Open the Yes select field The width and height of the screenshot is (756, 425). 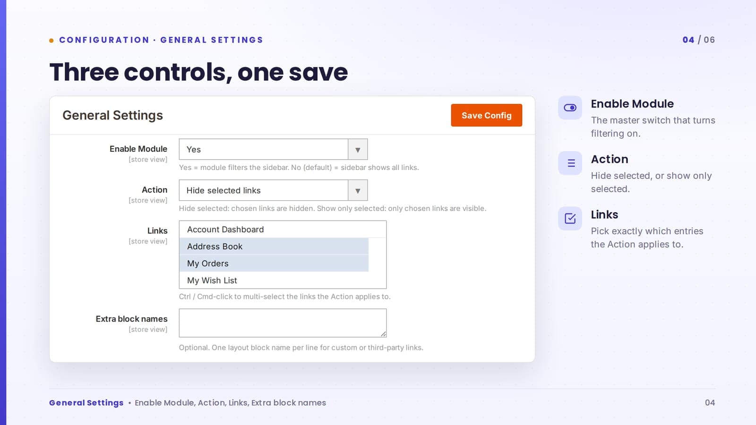pos(273,149)
